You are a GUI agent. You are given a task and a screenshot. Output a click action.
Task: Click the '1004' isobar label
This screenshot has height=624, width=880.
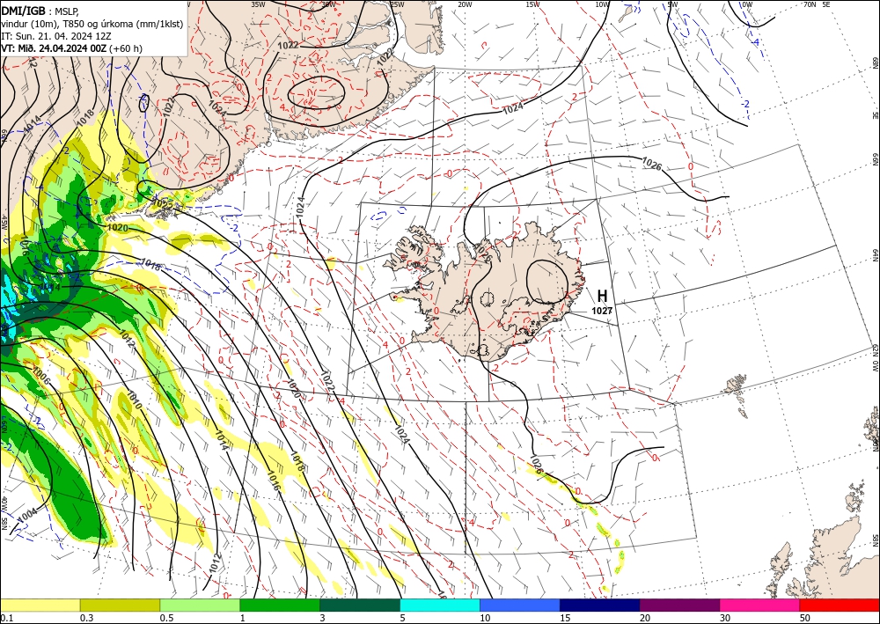[x=27, y=515]
